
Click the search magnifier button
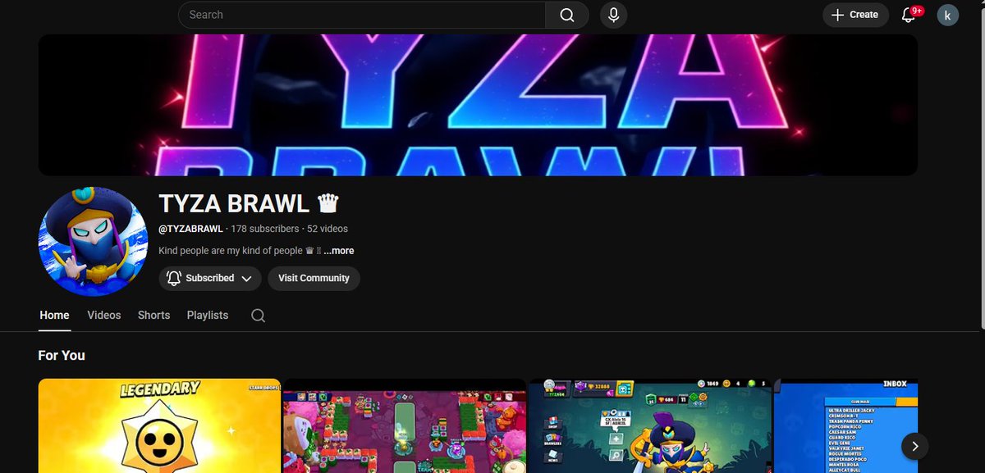567,15
